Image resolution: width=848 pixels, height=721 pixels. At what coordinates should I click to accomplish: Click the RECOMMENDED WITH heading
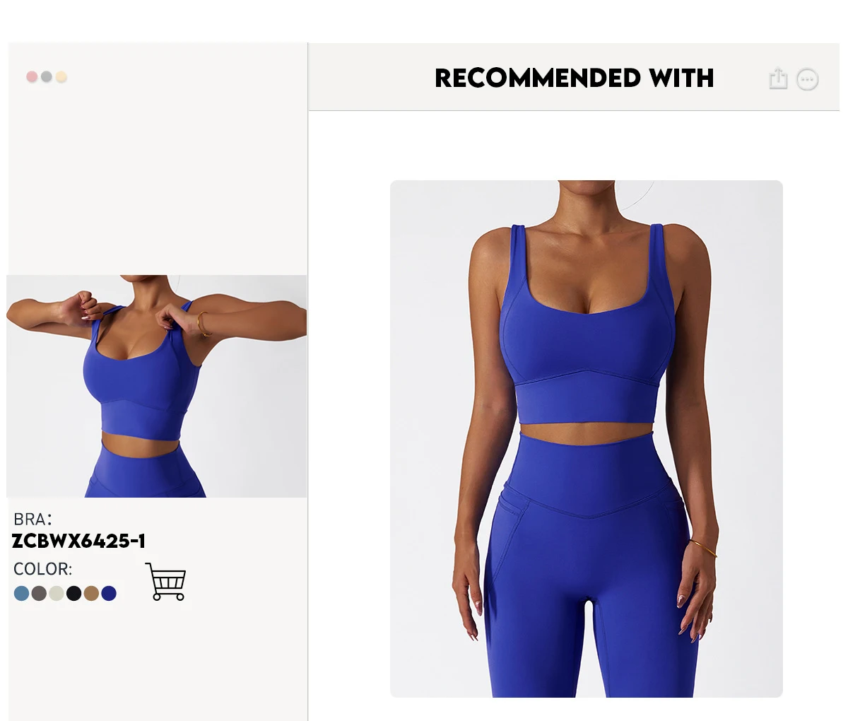tap(574, 78)
